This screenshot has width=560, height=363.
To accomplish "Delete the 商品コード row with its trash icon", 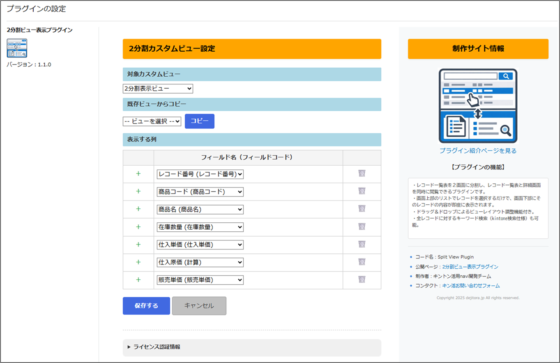I will click(x=362, y=191).
